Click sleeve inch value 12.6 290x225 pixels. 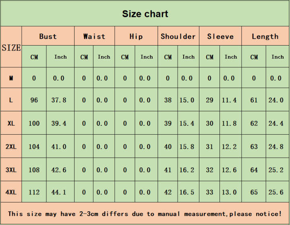tap(229, 170)
